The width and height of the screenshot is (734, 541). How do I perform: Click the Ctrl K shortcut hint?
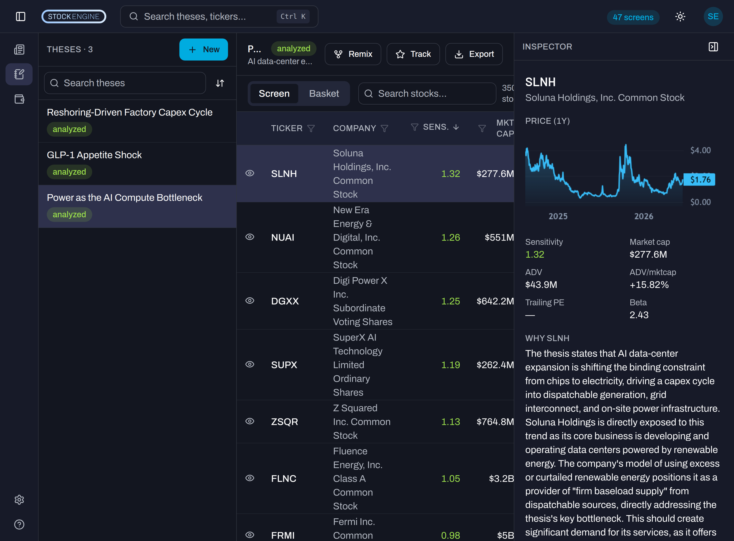pos(293,17)
